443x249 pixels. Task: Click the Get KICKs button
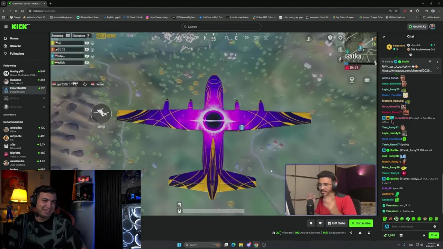click(x=417, y=27)
